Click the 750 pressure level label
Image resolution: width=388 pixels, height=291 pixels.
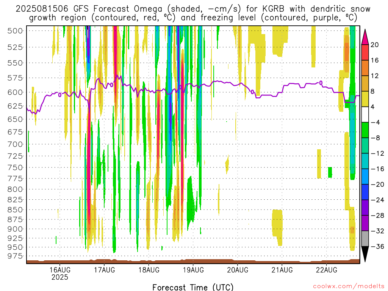(15, 167)
